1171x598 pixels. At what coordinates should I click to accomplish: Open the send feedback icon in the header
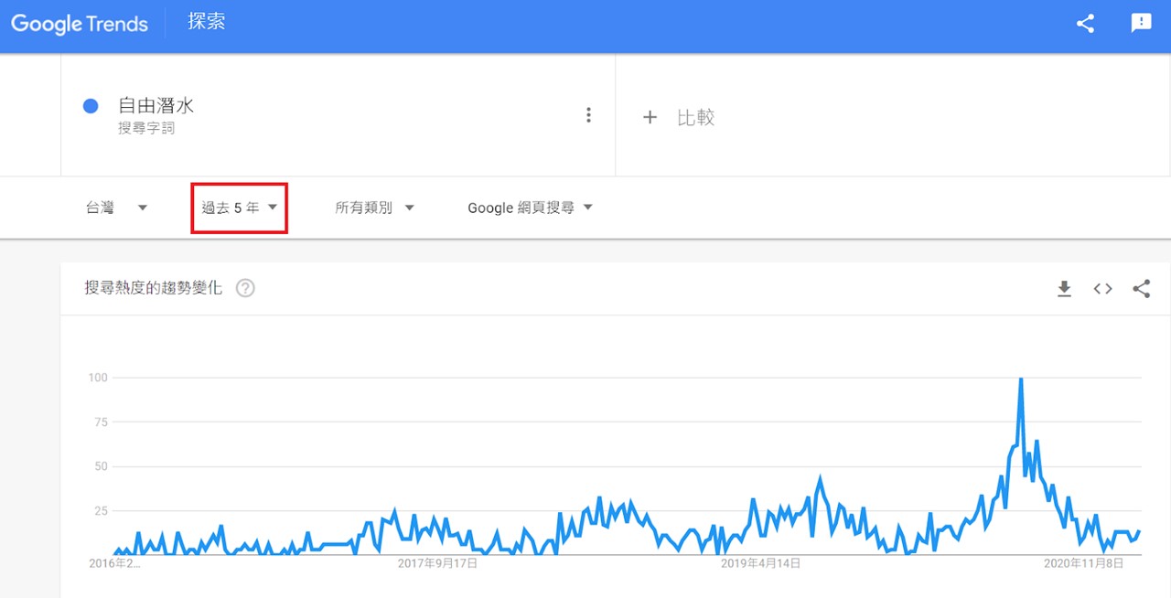(x=1141, y=24)
